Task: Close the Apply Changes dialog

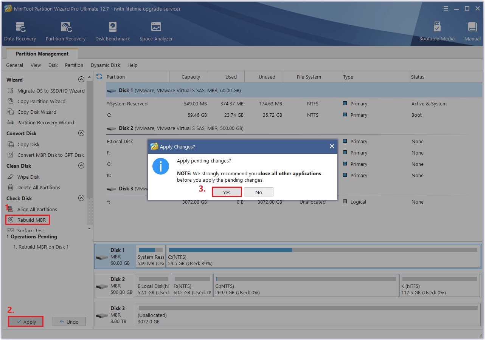Action: [x=332, y=146]
